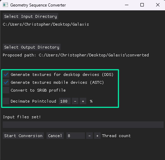Decrease thread count with minus button

[x=89, y=136]
